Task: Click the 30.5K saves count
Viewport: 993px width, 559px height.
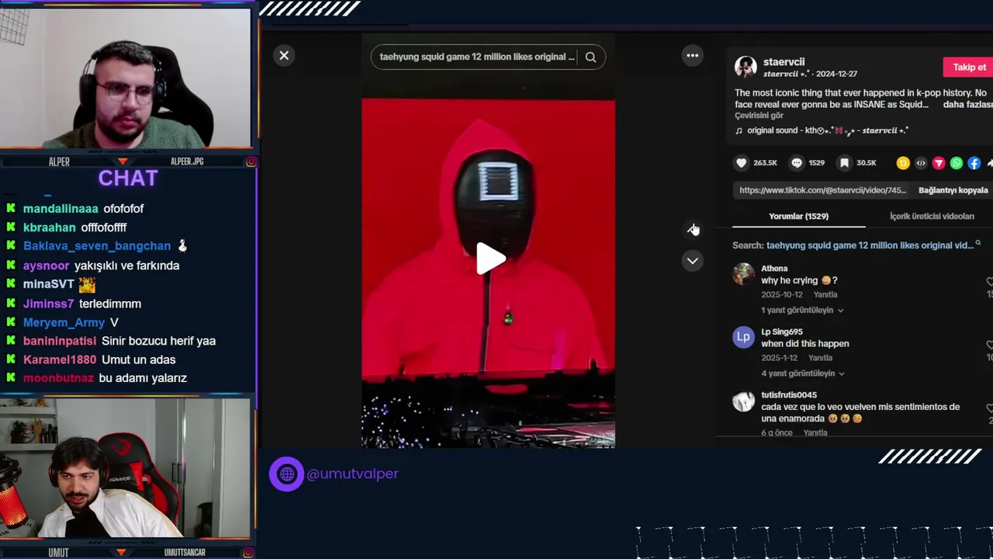Action: tap(867, 163)
